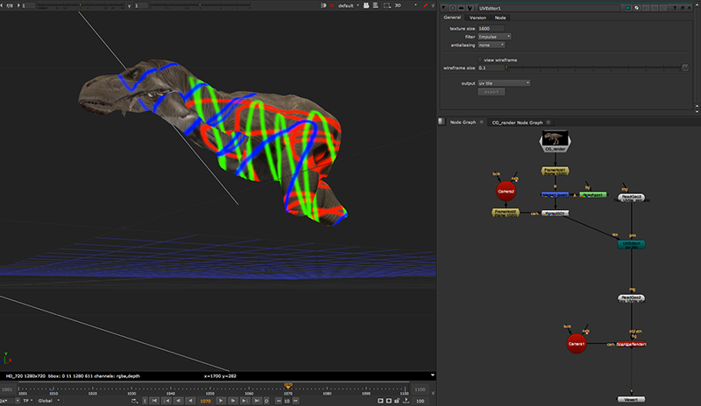Screen dimensions: 701x406
Task: Open the CG_render Node Graph tab
Action: pos(517,122)
